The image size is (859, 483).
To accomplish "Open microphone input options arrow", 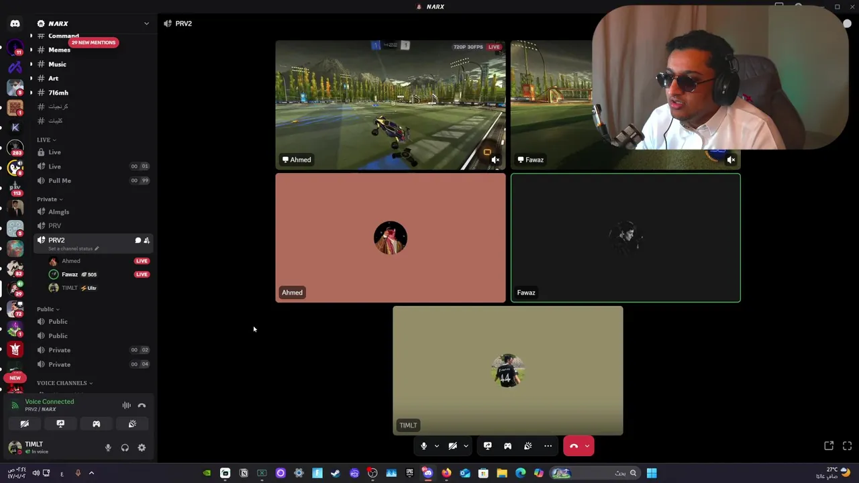I will pyautogui.click(x=436, y=446).
